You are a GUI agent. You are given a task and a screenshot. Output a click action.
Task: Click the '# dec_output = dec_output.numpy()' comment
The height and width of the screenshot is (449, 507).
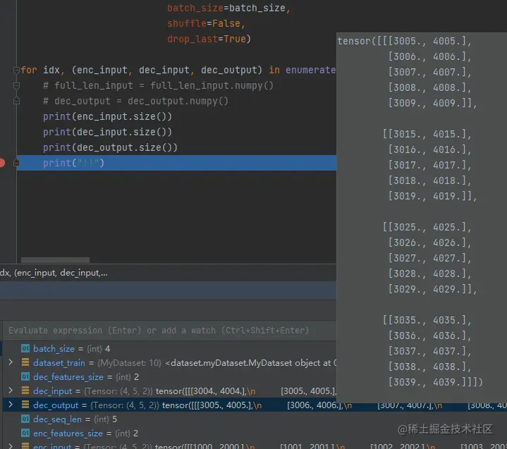click(135, 101)
